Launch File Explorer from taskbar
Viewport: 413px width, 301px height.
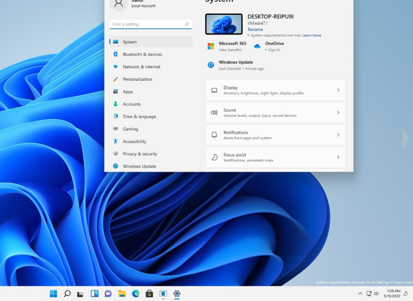(x=122, y=294)
